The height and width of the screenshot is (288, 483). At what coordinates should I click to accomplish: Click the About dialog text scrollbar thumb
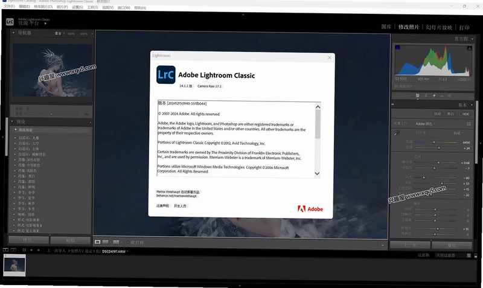coord(318,124)
